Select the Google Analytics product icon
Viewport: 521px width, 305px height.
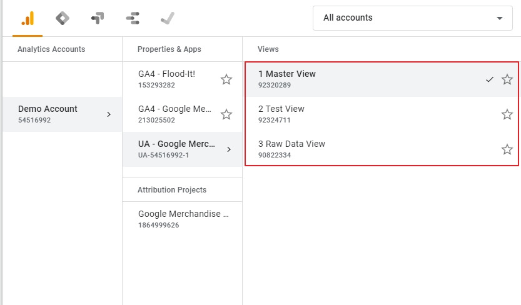click(28, 18)
